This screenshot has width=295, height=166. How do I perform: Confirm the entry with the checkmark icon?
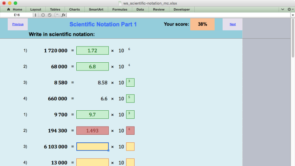49,15
